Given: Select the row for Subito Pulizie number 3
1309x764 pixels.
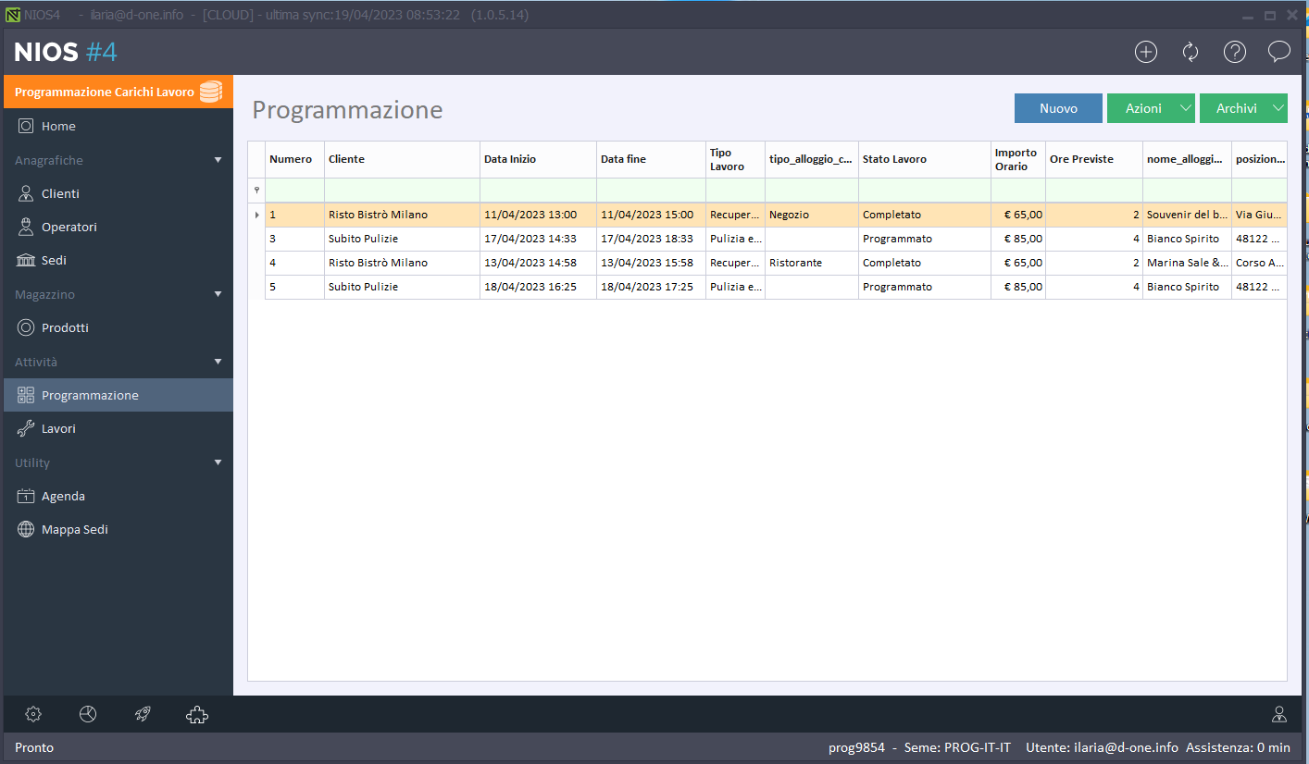Looking at the screenshot, I should click(x=363, y=239).
